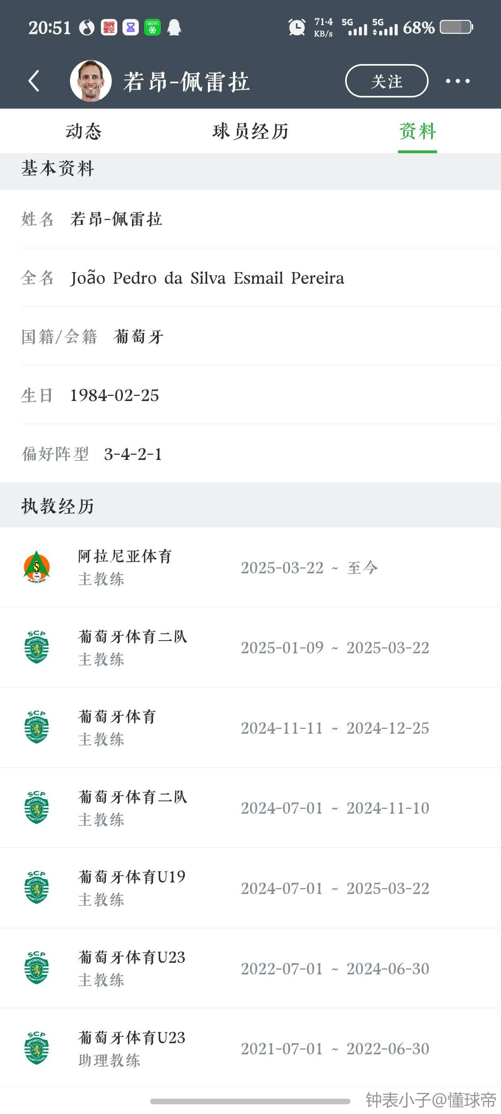Viewport: 501px width, 1114px height.
Task: Tap the battery indicator in status bar
Action: click(x=456, y=27)
